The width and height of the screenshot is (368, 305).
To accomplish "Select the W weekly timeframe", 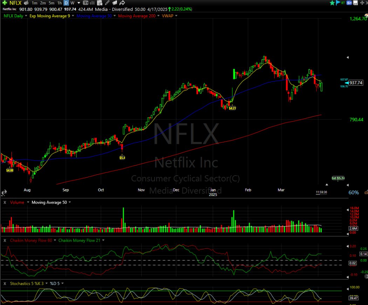I will click(x=72, y=3).
